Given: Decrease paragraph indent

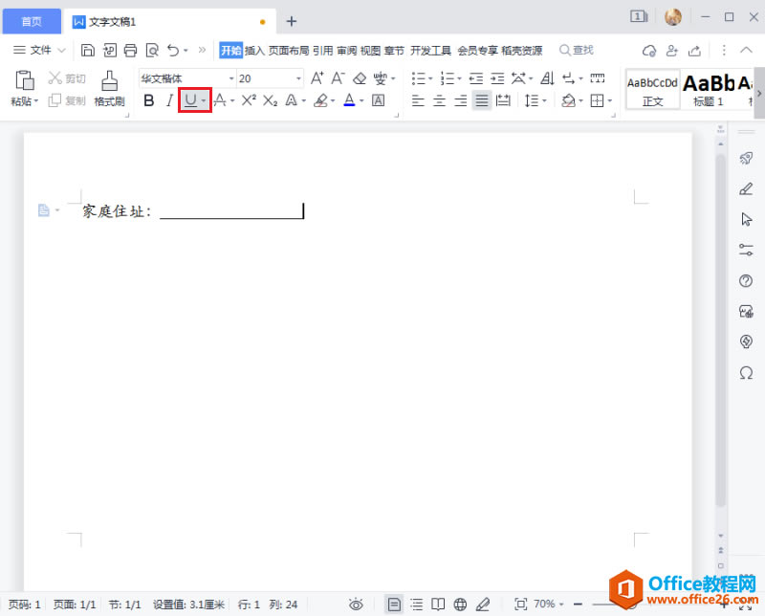Looking at the screenshot, I should [476, 78].
